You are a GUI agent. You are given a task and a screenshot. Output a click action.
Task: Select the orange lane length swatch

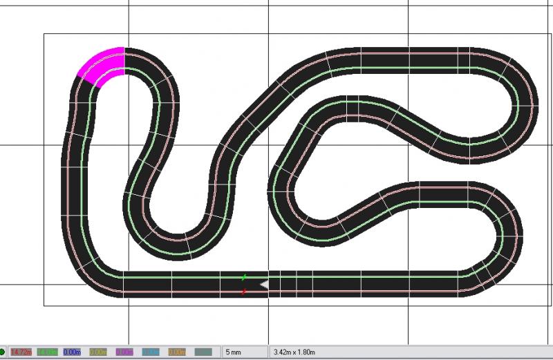(177, 352)
